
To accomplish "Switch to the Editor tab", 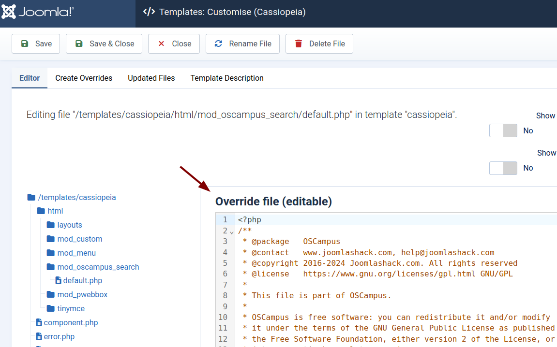I will click(30, 78).
